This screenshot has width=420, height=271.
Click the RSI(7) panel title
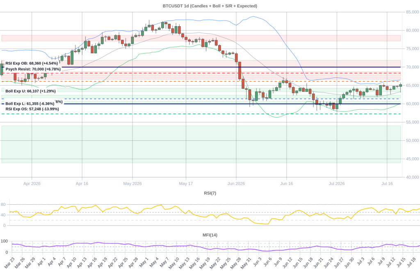210,193
